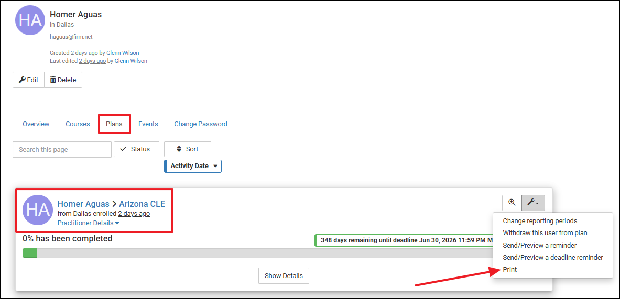Delete the user via Delete button

pos(63,80)
